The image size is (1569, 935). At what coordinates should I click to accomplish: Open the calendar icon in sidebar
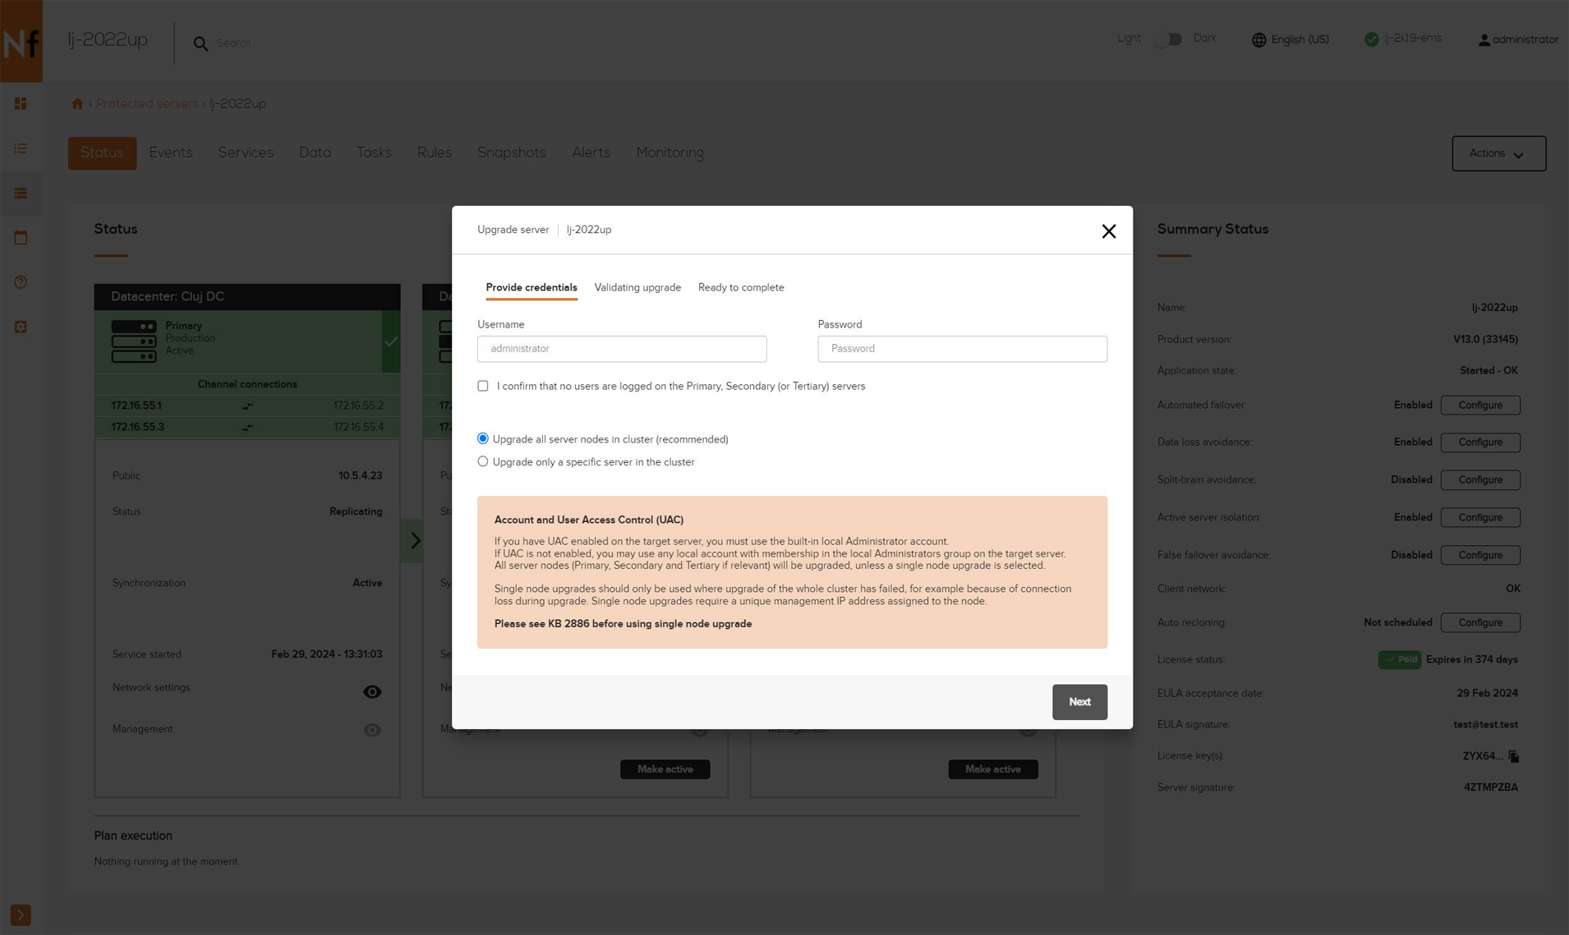pos(21,238)
